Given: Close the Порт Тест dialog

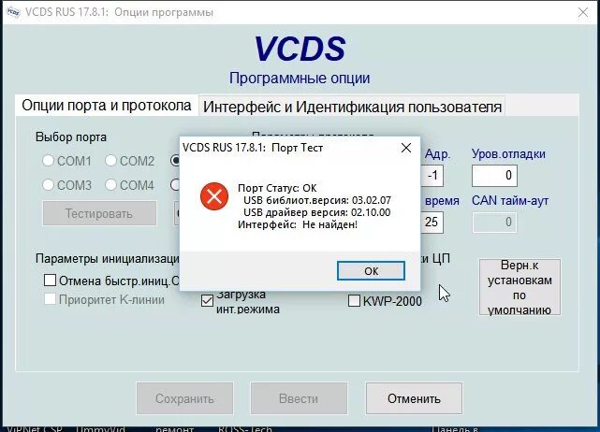Looking at the screenshot, I should click(x=406, y=148).
